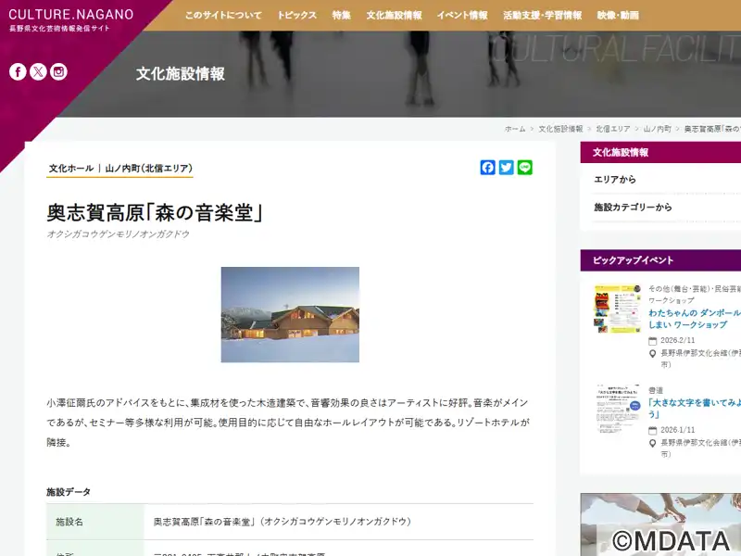This screenshot has height=556, width=741.
Task: Open 文化施設情報 in the top navigation
Action: coord(394,16)
